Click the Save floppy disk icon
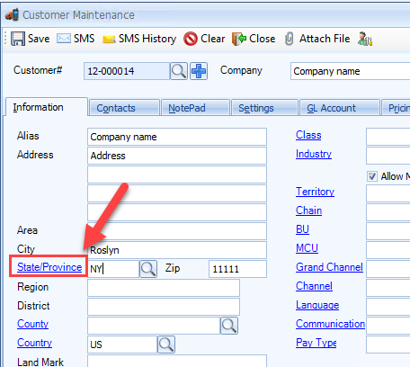This screenshot has height=367, width=410. pos(18,39)
